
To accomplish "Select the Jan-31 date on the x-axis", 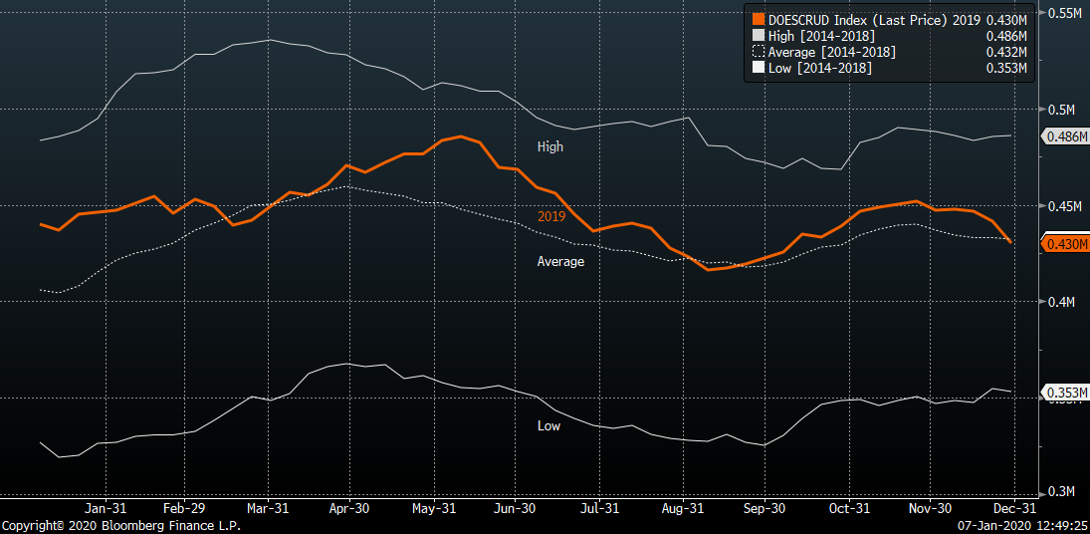I will (x=103, y=507).
